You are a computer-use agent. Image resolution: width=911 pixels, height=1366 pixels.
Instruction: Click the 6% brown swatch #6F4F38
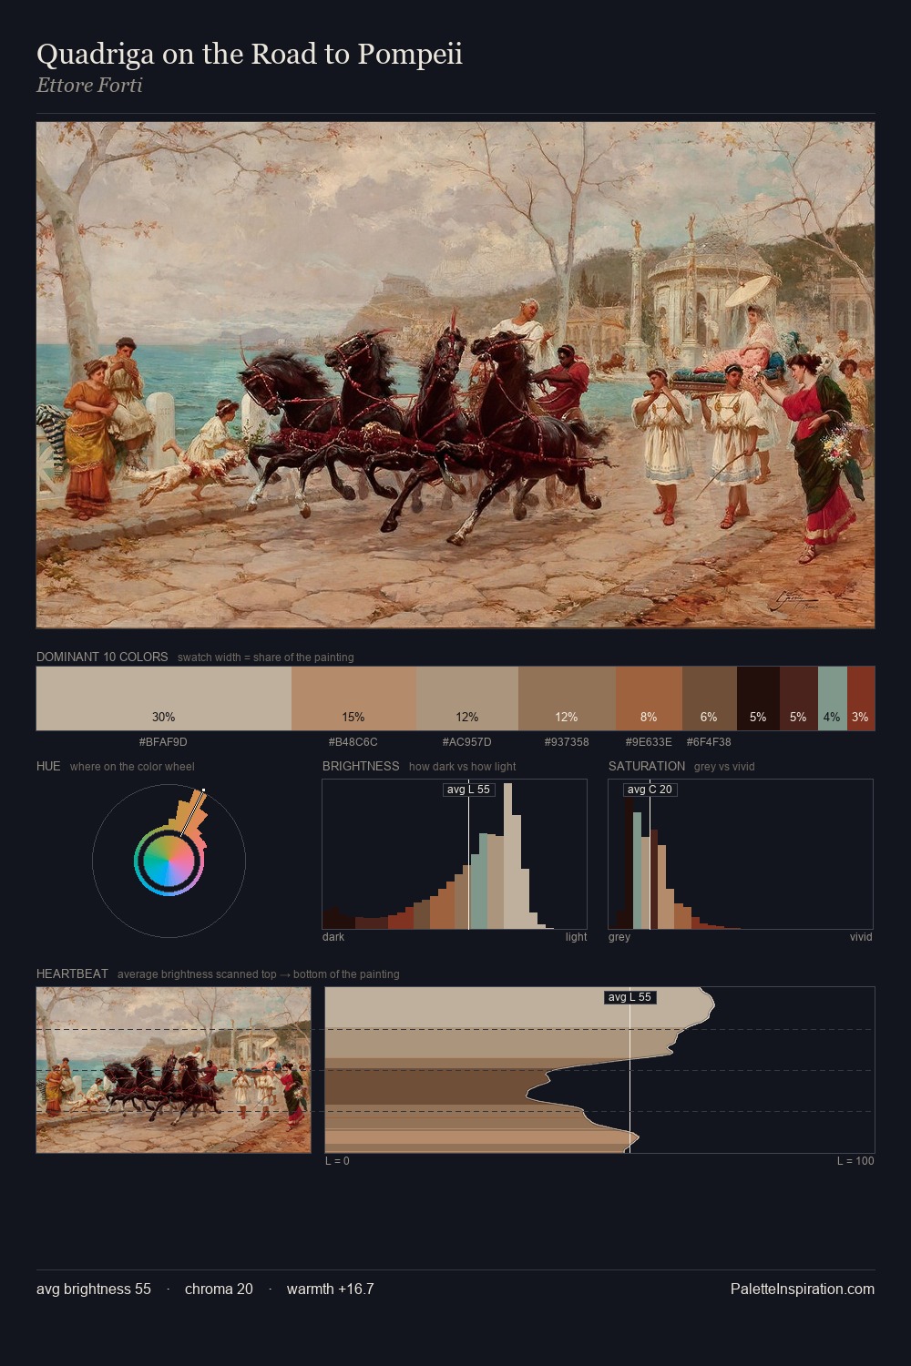tap(709, 698)
